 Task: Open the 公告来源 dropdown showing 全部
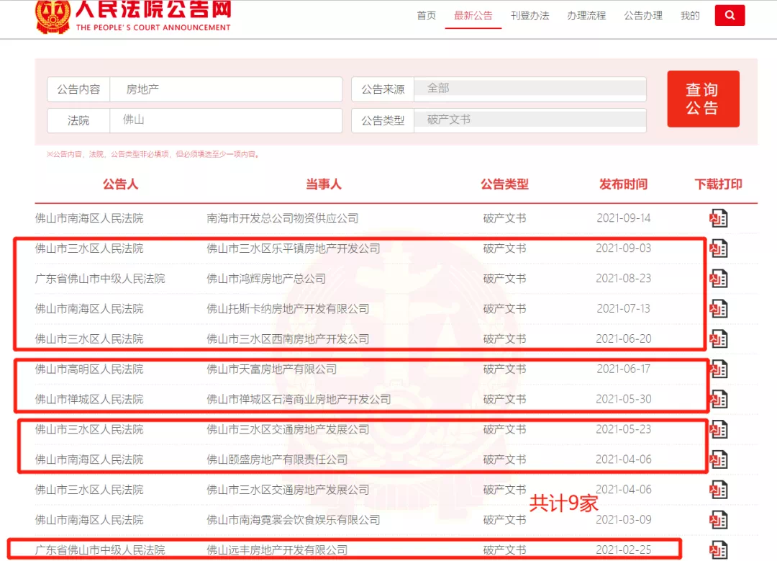[x=529, y=89]
